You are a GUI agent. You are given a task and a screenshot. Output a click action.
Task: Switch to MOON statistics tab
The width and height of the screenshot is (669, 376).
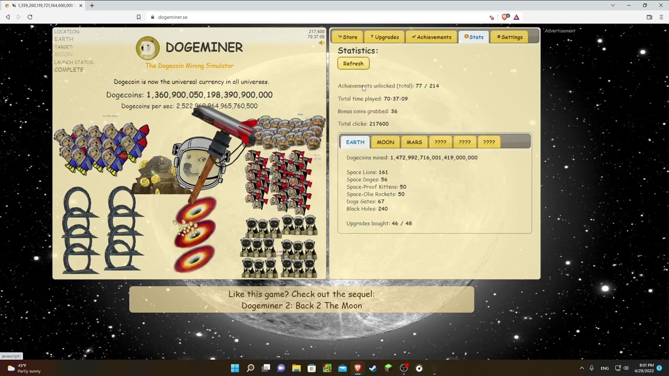coord(385,142)
